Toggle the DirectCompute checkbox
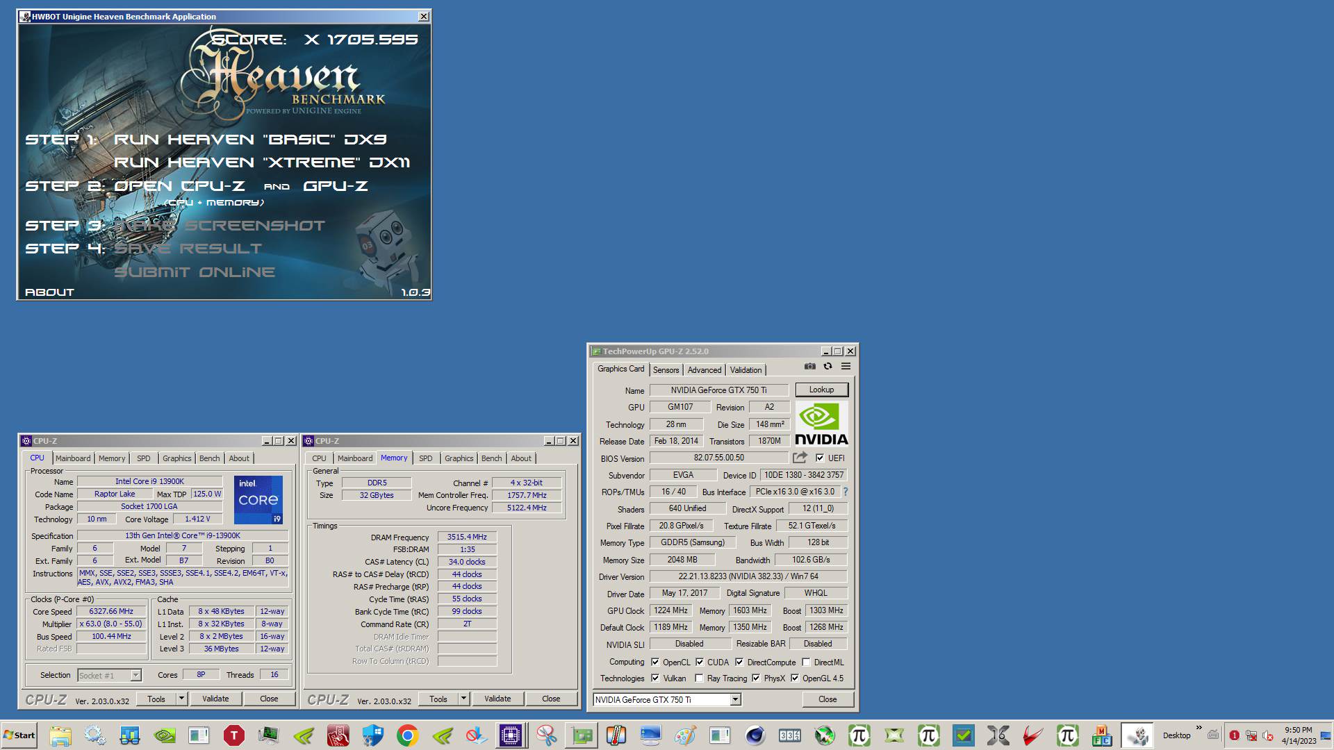Viewport: 1334px width, 750px height. [739, 662]
